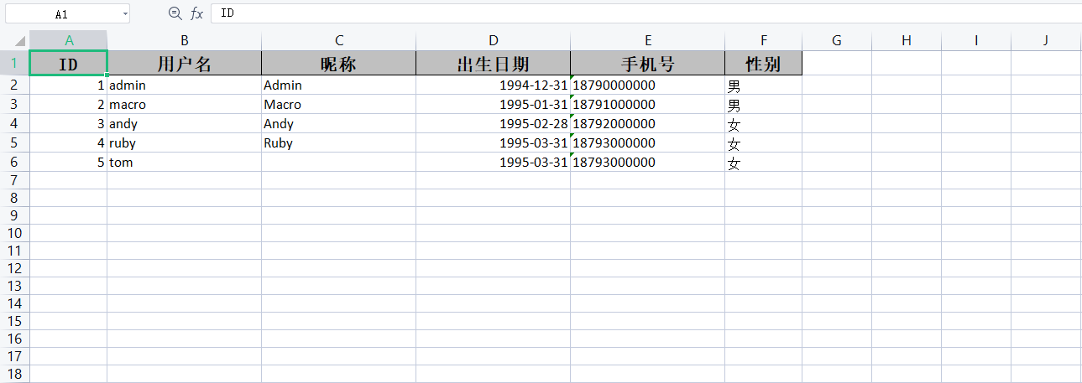
Task: Click into the A1 Name Box field
Action: click(61, 14)
